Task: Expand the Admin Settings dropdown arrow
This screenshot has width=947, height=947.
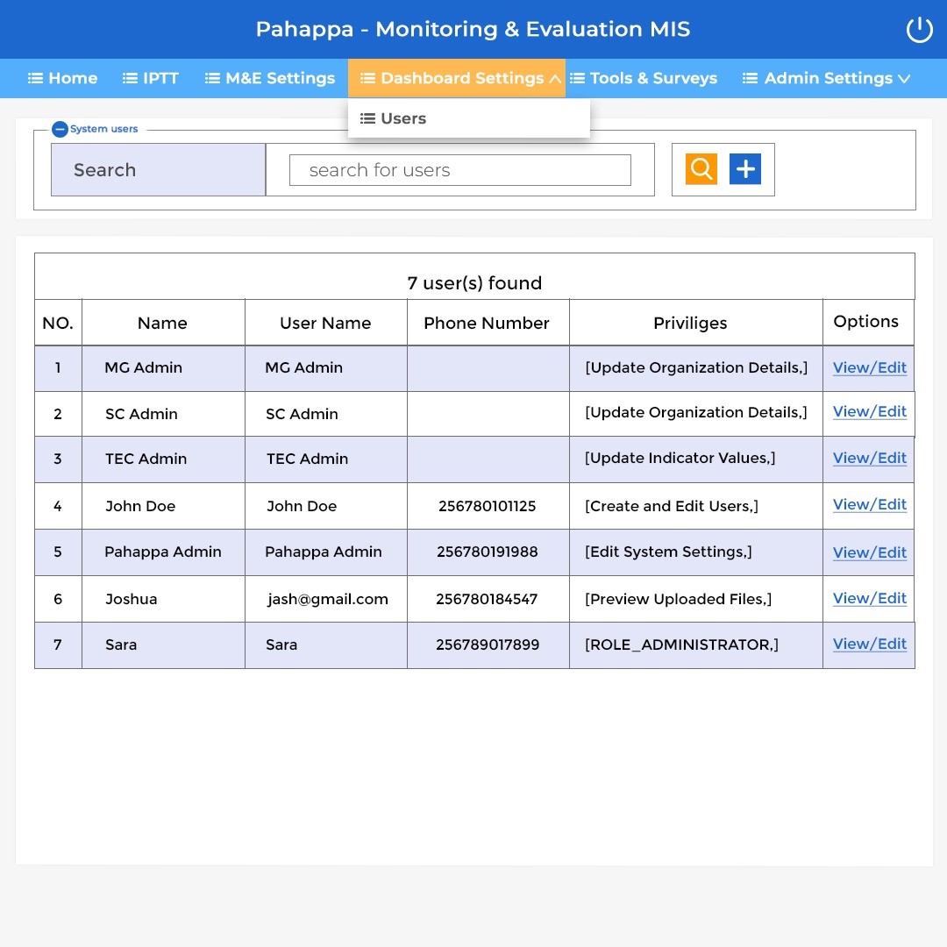Action: [x=903, y=79]
